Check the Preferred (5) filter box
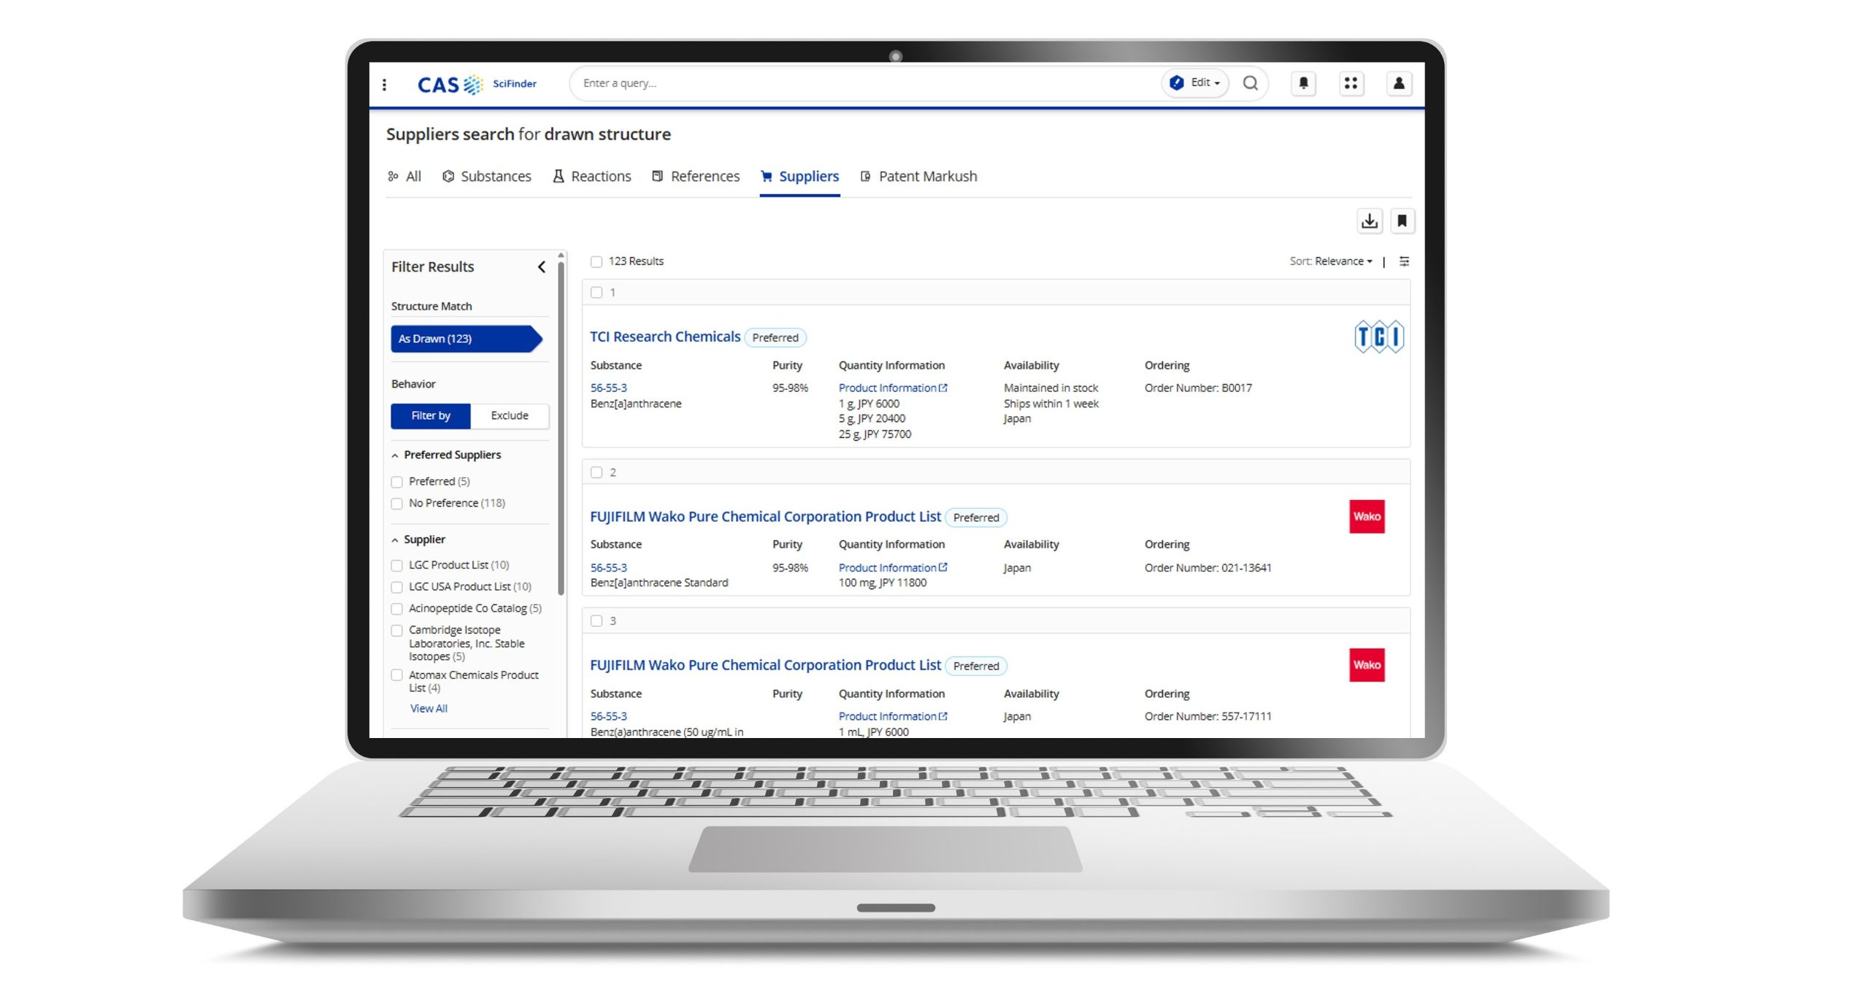Screen dimensions: 1869x995 coord(397,482)
